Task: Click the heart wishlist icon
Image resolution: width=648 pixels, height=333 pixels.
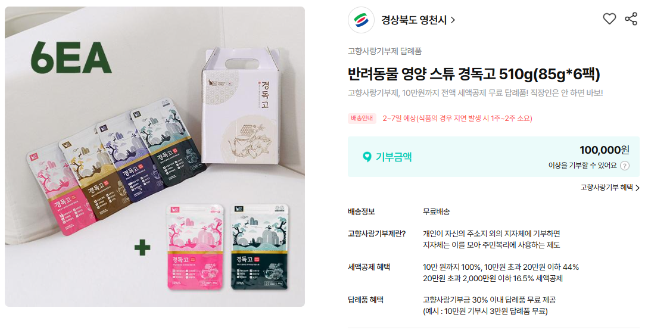Action: [x=609, y=18]
